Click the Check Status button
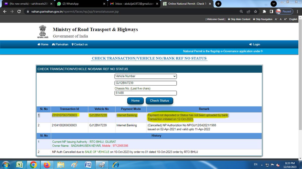The width and height of the screenshot is (302, 169). pos(159,101)
